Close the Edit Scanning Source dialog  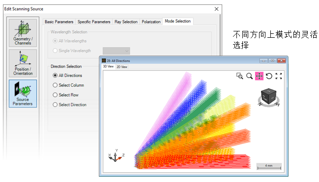tap(216, 9)
